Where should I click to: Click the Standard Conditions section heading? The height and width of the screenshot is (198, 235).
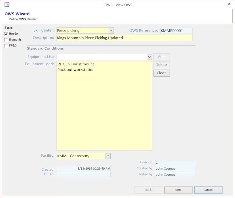(x=45, y=48)
